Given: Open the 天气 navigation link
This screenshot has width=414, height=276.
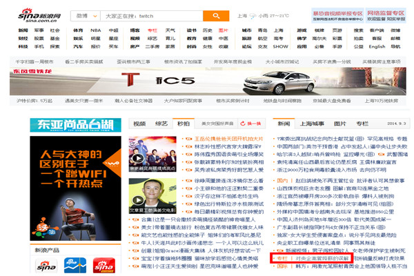Looking at the screenshot, I should coord(170,30).
